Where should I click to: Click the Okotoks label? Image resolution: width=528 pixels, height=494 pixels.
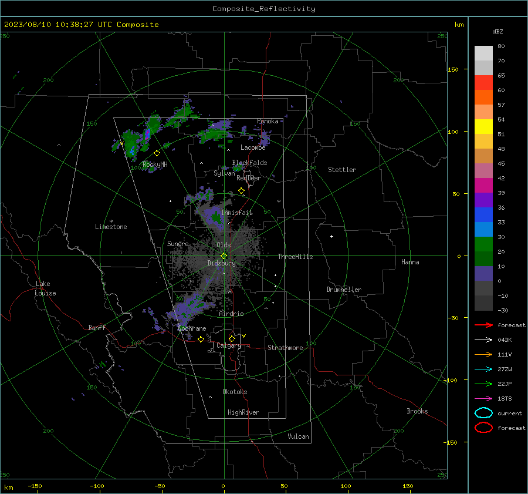click(x=235, y=392)
